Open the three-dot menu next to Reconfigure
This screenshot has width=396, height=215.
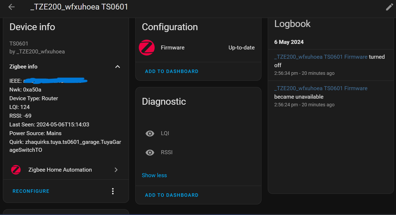tap(113, 191)
